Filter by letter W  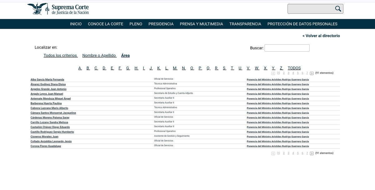pos(257,68)
